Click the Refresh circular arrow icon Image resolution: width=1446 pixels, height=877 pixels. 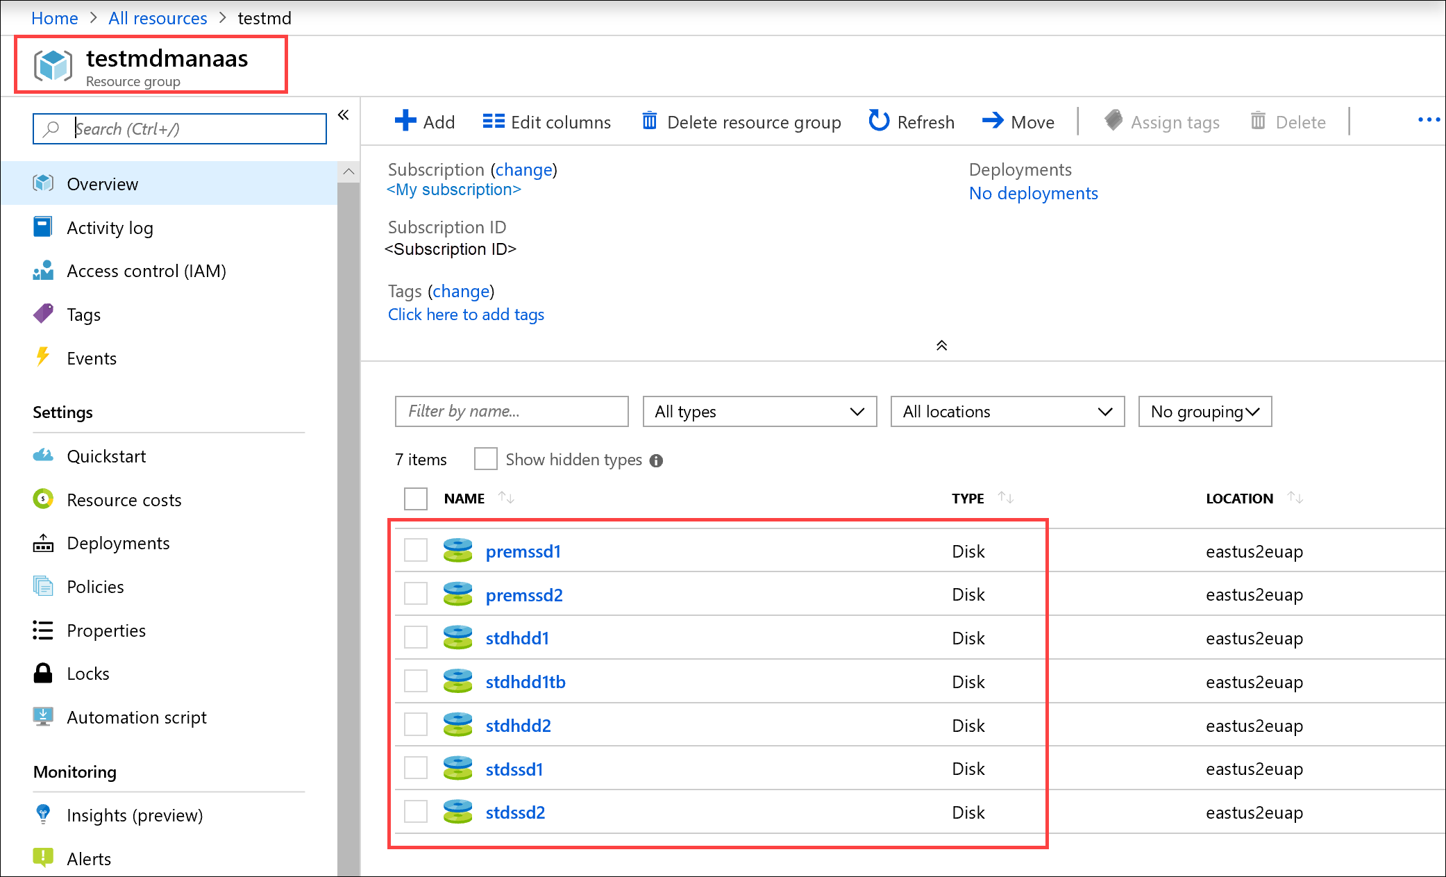879,121
